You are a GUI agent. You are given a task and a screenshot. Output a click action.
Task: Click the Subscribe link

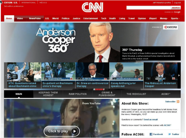170,102
